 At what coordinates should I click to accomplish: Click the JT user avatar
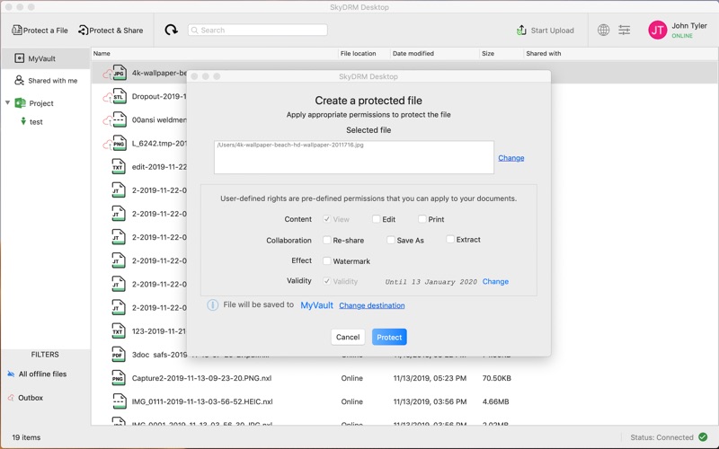pyautogui.click(x=658, y=31)
